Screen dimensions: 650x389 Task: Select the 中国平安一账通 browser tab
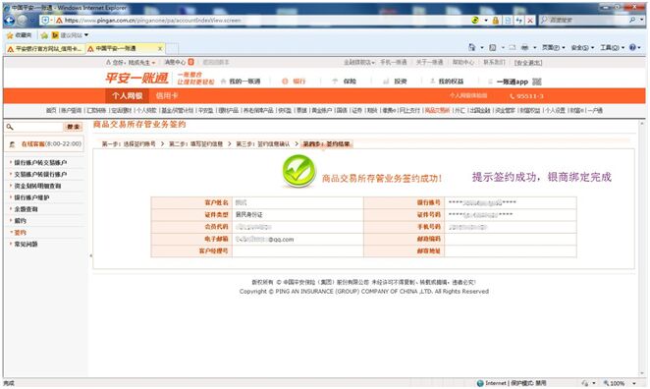126,49
